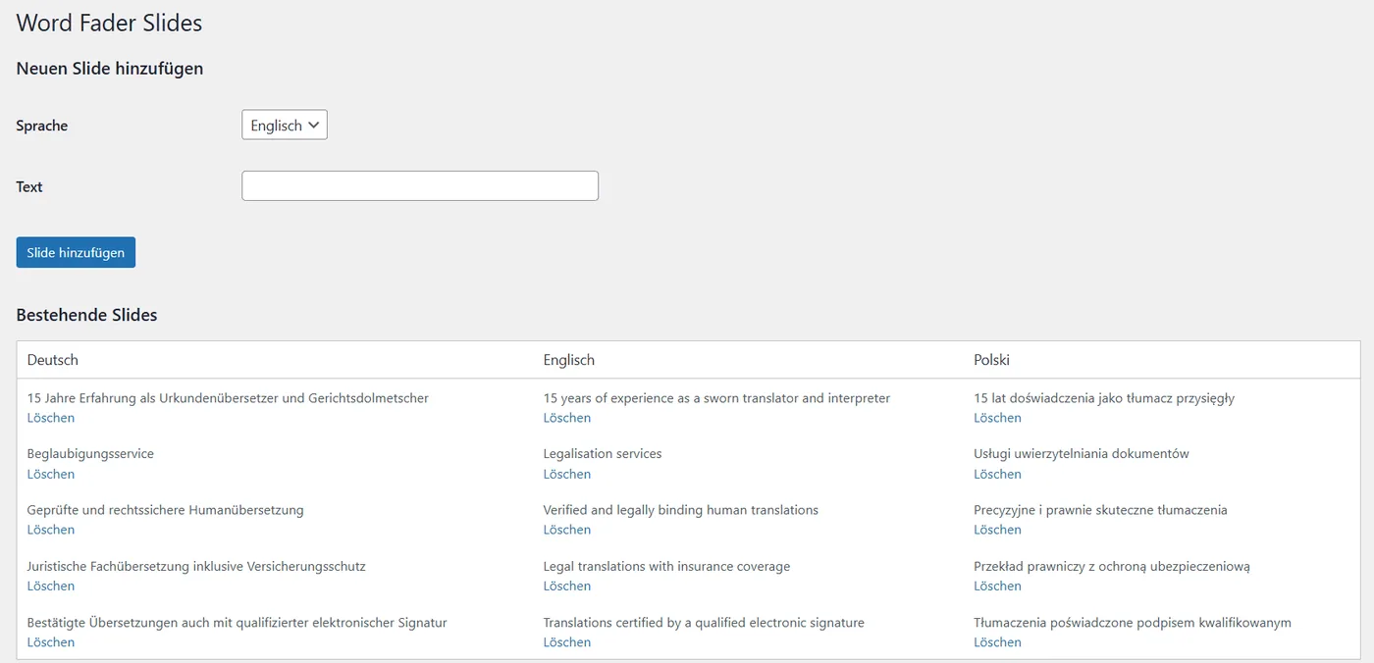Select the 'Legalisation services' text
This screenshot has height=663, width=1374.
(x=603, y=454)
